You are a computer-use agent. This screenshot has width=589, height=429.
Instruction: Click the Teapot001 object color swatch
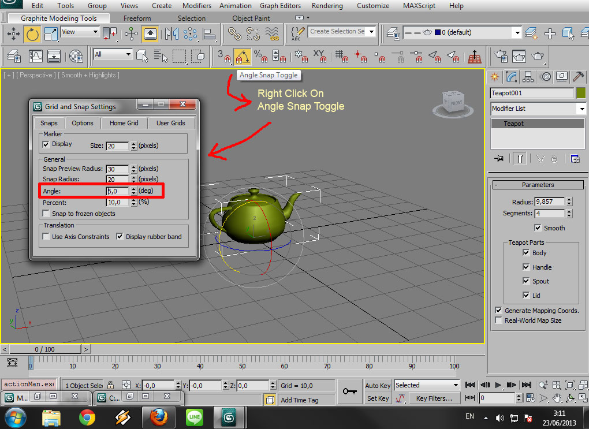pyautogui.click(x=582, y=93)
